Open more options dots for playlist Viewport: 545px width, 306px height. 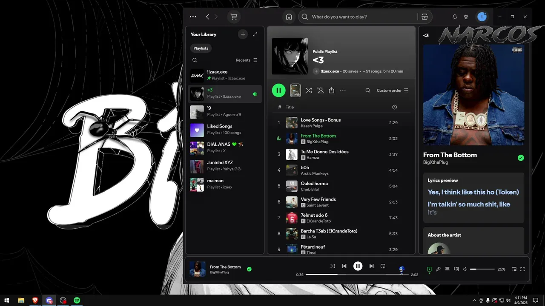[343, 91]
